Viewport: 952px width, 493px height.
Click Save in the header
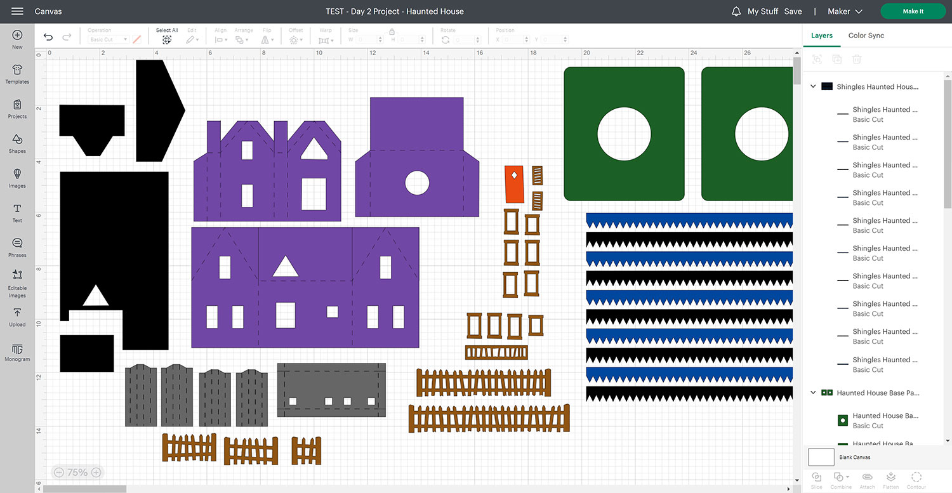(793, 11)
